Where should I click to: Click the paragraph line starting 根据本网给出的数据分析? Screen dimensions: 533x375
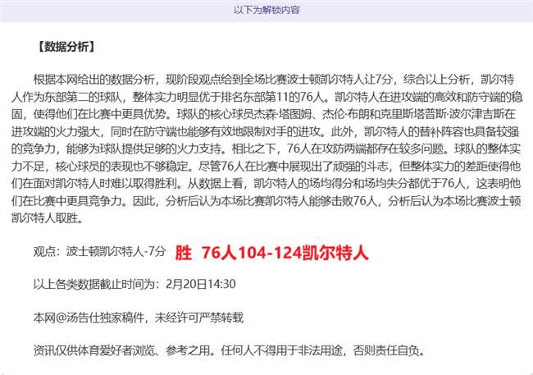[x=274, y=80]
